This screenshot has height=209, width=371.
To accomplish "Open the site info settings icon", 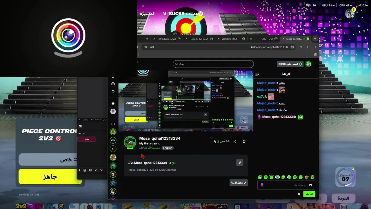I will tap(292, 47).
